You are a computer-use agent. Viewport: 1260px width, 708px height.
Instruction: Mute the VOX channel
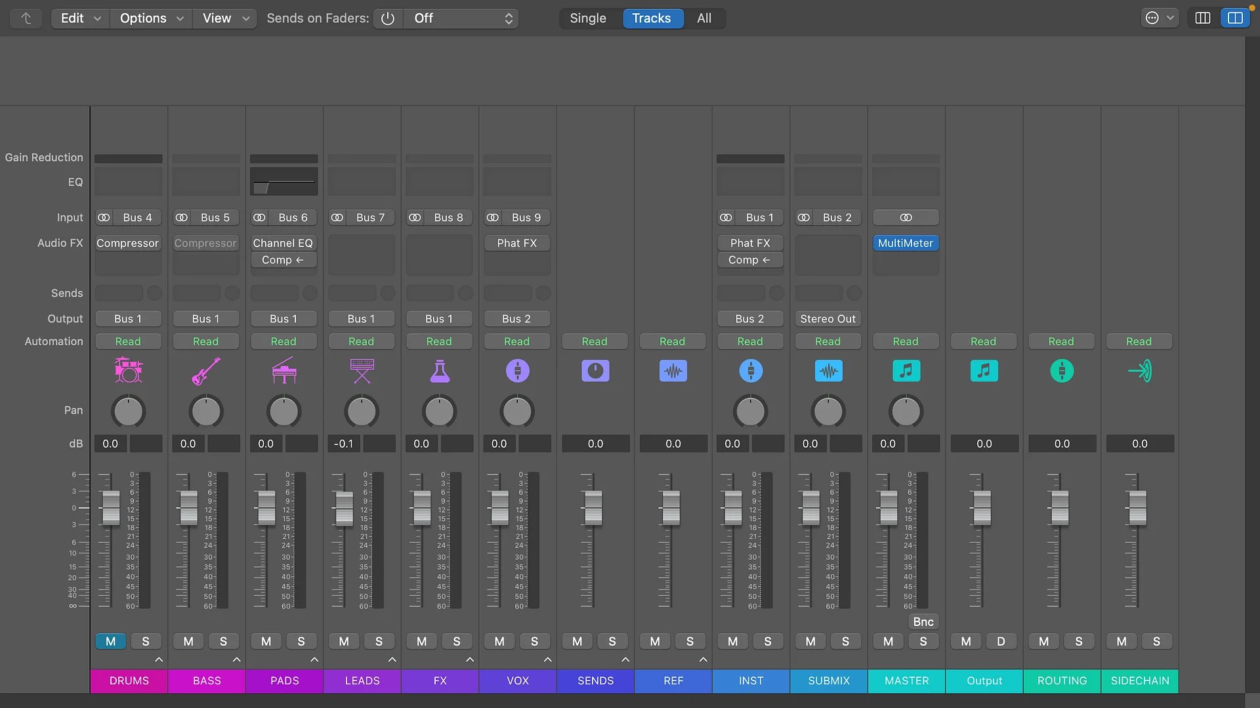point(499,641)
